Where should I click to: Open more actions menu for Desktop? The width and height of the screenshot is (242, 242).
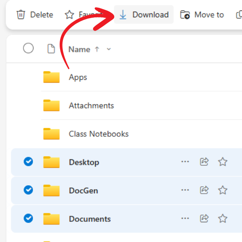tap(185, 162)
